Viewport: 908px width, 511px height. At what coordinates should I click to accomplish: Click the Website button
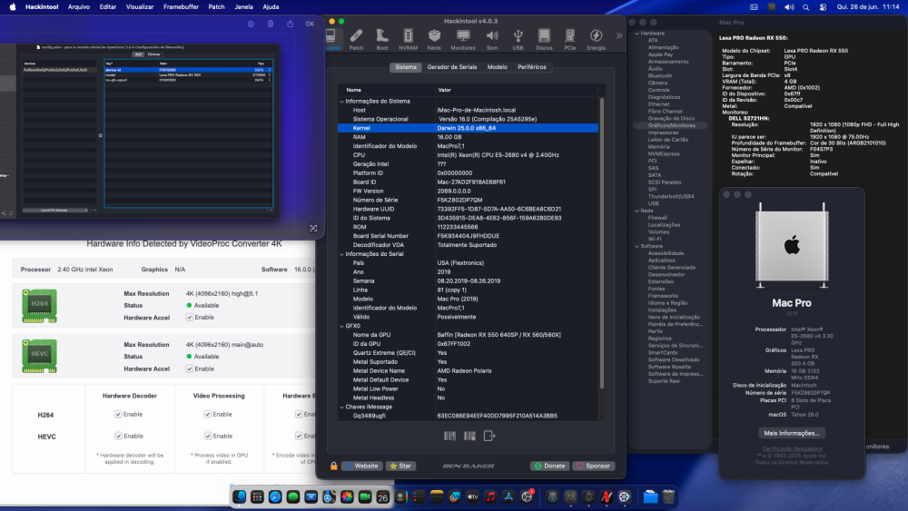click(x=362, y=466)
